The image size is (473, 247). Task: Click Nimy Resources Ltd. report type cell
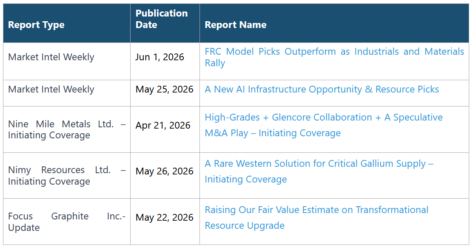click(67, 176)
